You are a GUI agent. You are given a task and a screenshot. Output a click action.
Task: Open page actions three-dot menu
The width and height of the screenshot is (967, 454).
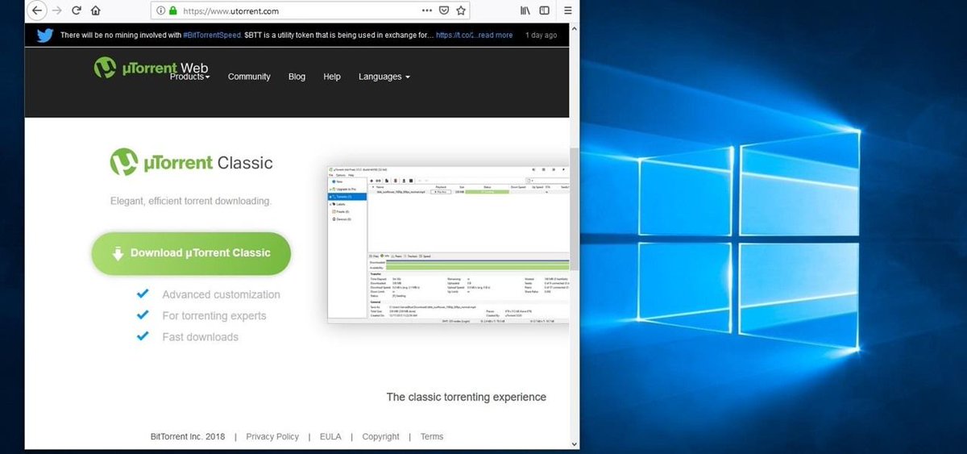point(427,11)
